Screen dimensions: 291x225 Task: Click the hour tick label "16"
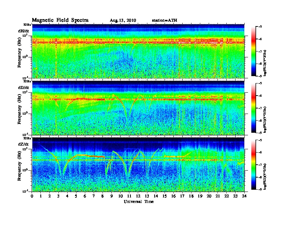tap(173, 196)
